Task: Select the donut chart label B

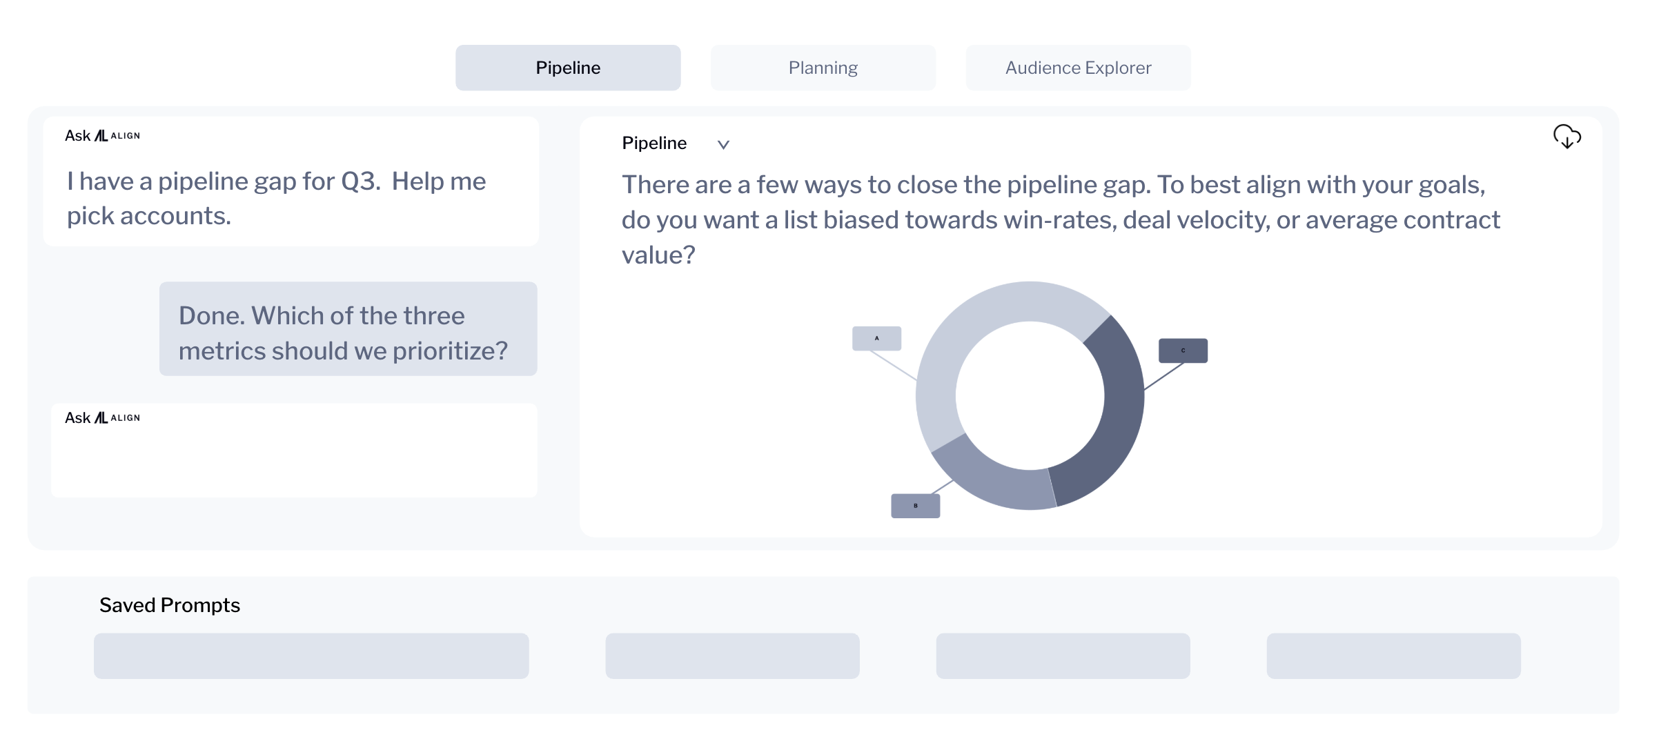Action: [915, 505]
